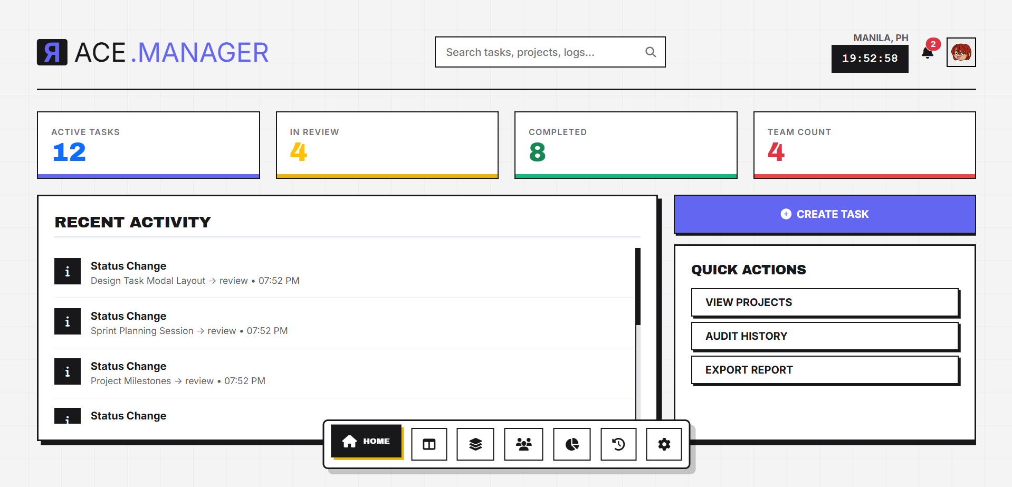The height and width of the screenshot is (487, 1012).
Task: Click the Active Tasks stat card
Action: tap(148, 145)
